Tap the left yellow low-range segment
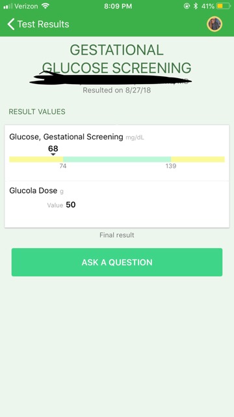 coord(36,159)
